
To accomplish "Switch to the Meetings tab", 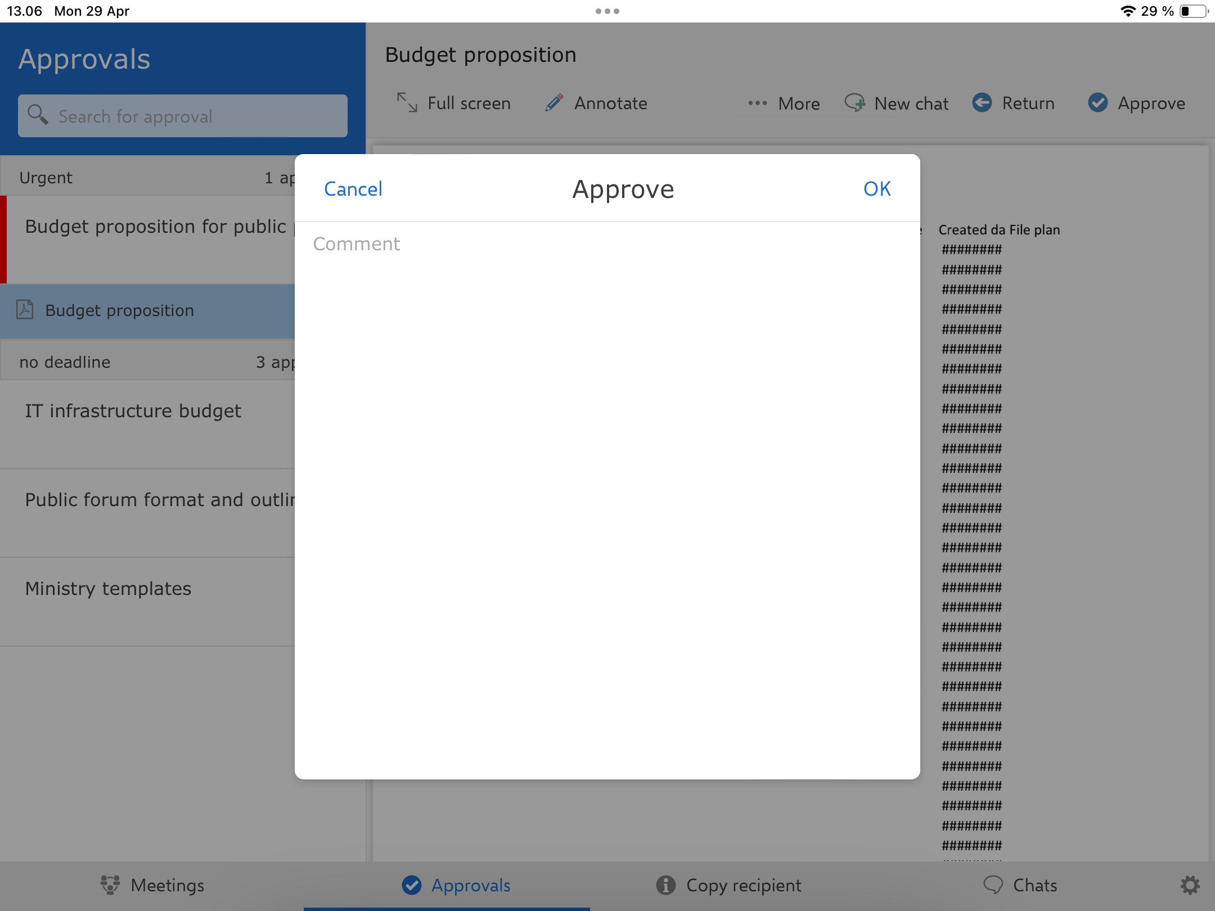I will pyautogui.click(x=152, y=885).
